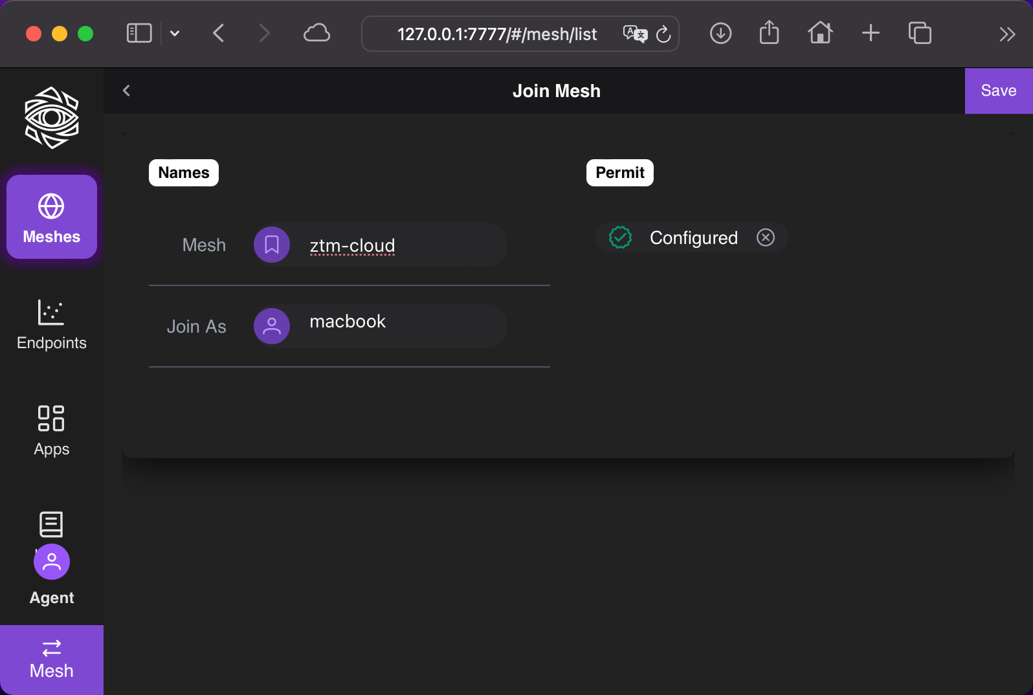Open the Endpoints section
The image size is (1033, 695).
(x=52, y=325)
